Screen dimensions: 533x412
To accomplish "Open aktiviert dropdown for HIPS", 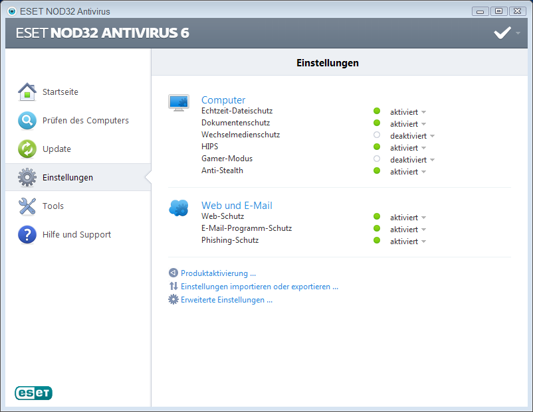I will pyautogui.click(x=408, y=148).
